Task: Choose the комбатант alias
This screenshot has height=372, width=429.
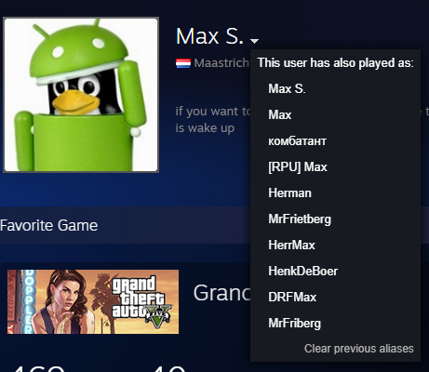Action: [297, 141]
